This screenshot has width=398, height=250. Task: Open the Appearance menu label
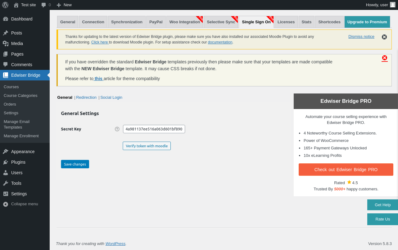[x=23, y=152]
